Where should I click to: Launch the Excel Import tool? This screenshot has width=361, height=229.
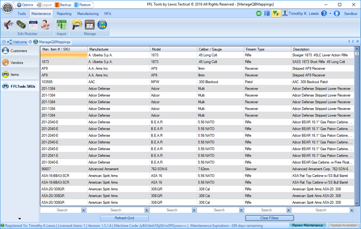(x=61, y=25)
